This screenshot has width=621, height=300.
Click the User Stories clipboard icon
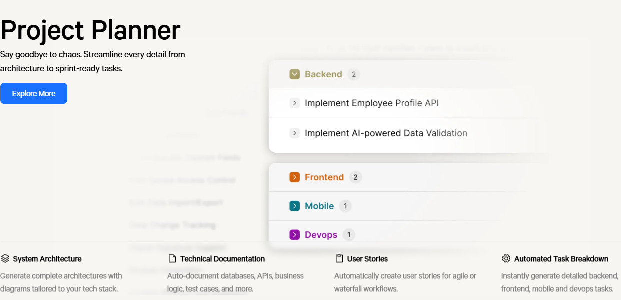[x=339, y=259]
